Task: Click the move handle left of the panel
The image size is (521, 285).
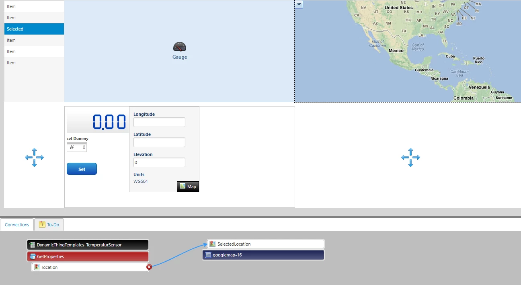Action: 34,157
